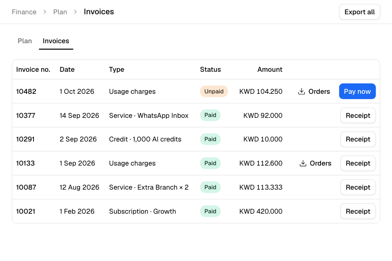This screenshot has width=392, height=261.
Task: Click the download icon in invoice 10133's row
Action: point(303,164)
